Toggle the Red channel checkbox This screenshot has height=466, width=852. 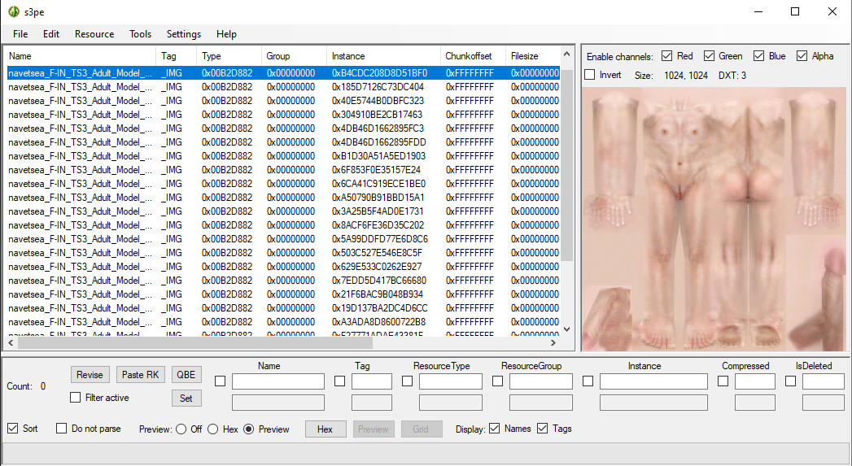666,56
